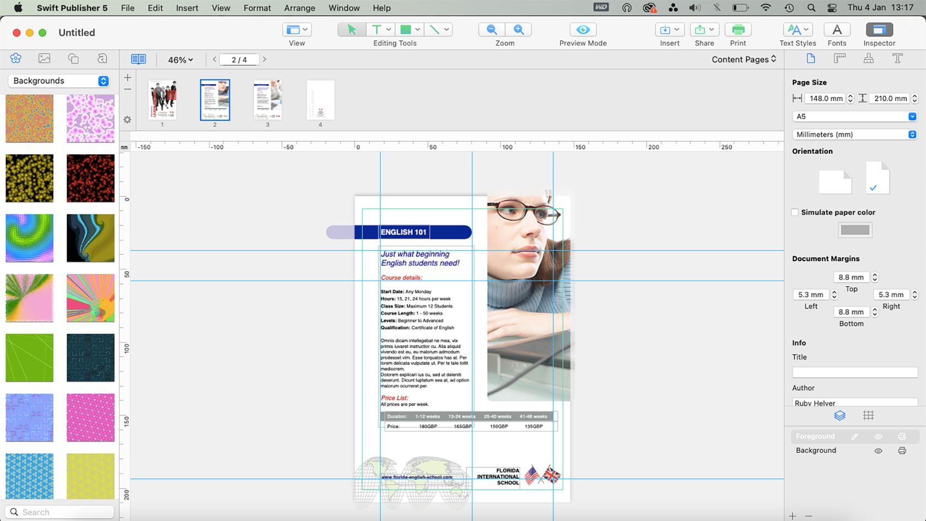The height and width of the screenshot is (521, 926).
Task: Select the Smart Shapes sidebar icon
Action: 73,58
